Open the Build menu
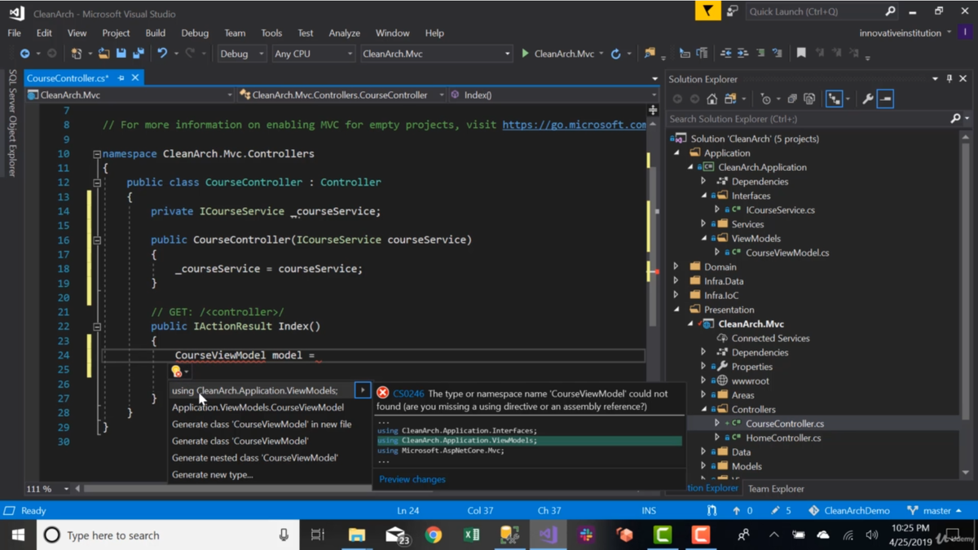This screenshot has height=550, width=978. pos(155,33)
